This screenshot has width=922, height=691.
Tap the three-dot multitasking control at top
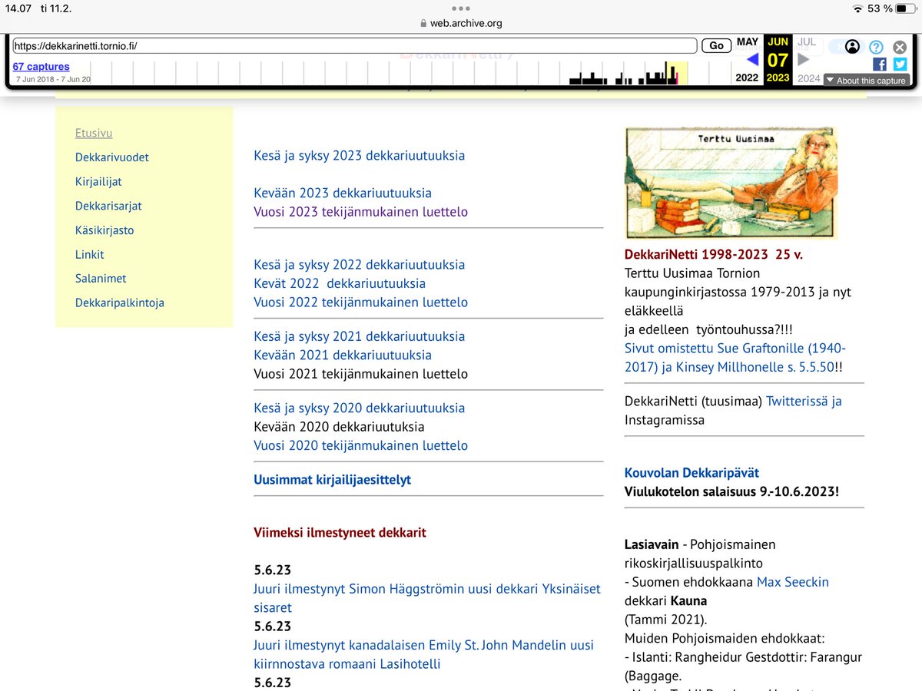click(461, 8)
